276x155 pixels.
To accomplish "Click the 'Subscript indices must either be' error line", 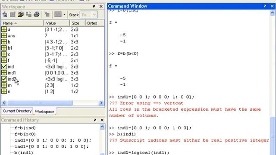I will pyautogui.click(x=189, y=140).
